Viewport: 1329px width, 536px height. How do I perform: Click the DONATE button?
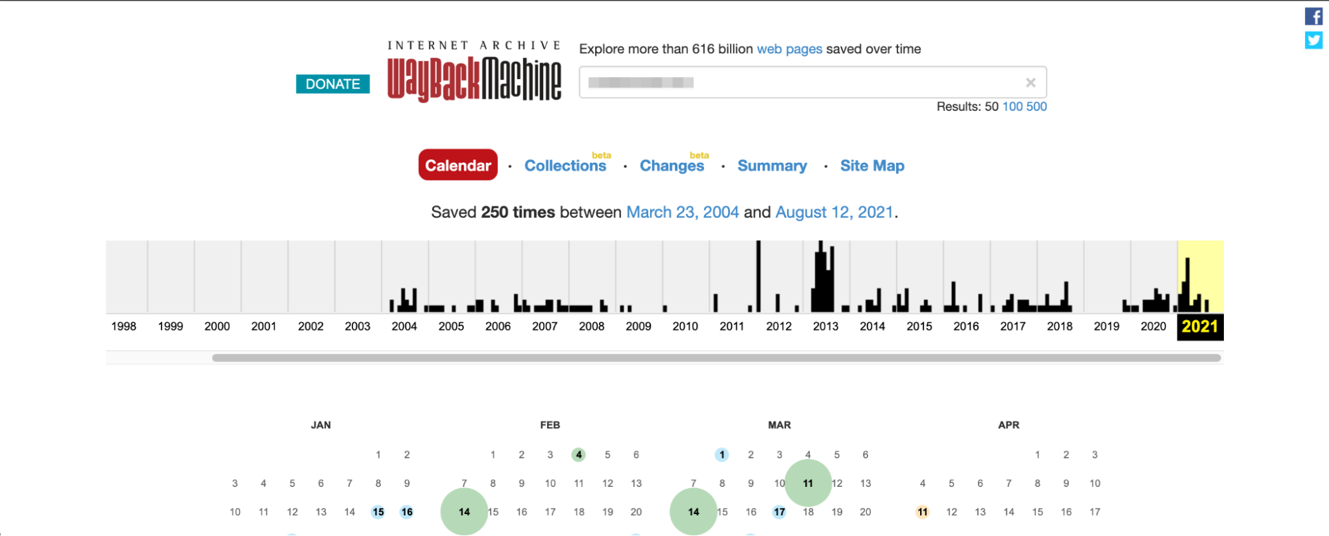(x=332, y=84)
